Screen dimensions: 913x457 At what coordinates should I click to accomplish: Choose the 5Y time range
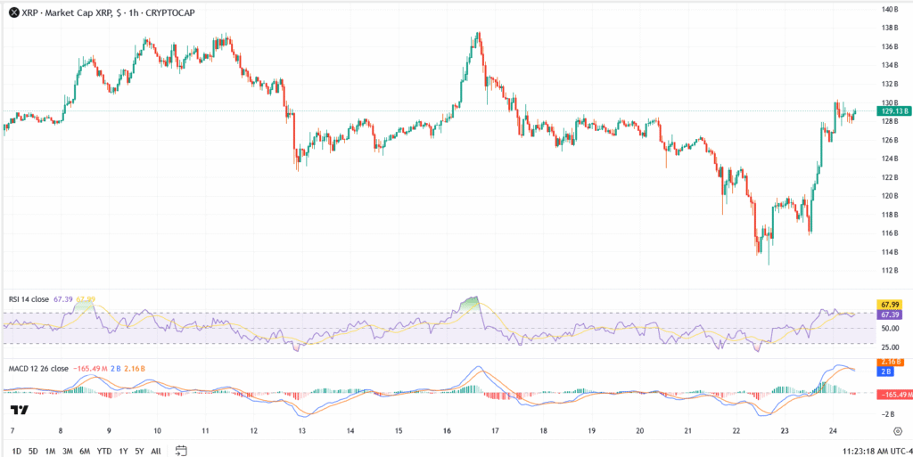(x=139, y=451)
